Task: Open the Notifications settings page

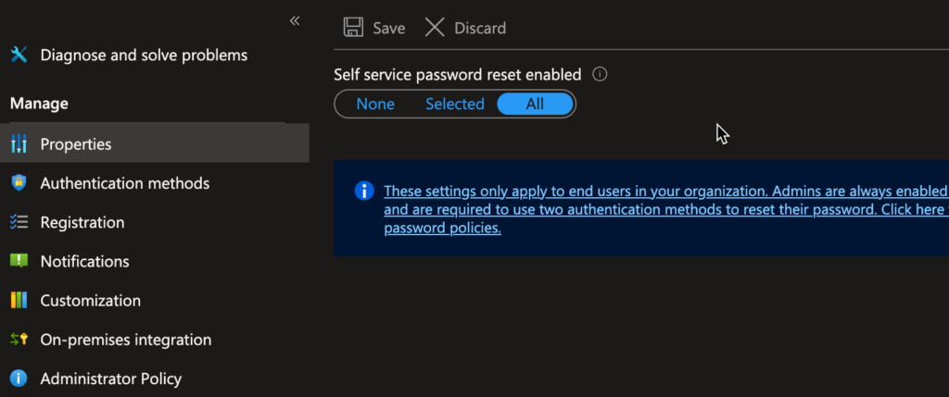Action: click(85, 261)
